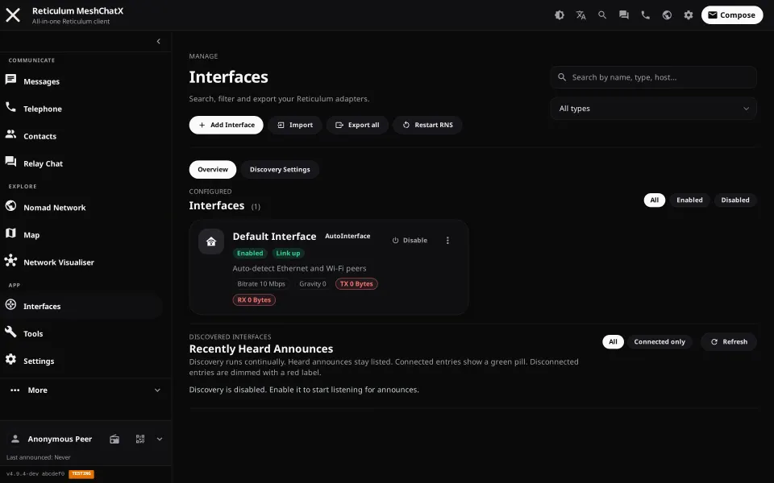Toggle theme brightness icon in header
Viewport: 774px width, 483px height.
560,14
